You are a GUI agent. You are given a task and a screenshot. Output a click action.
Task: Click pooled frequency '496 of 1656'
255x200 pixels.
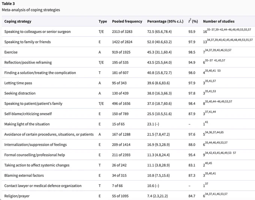point(121,104)
